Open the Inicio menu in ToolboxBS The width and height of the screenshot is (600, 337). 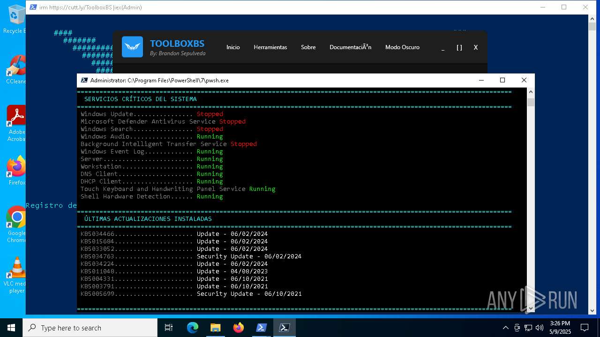point(233,47)
